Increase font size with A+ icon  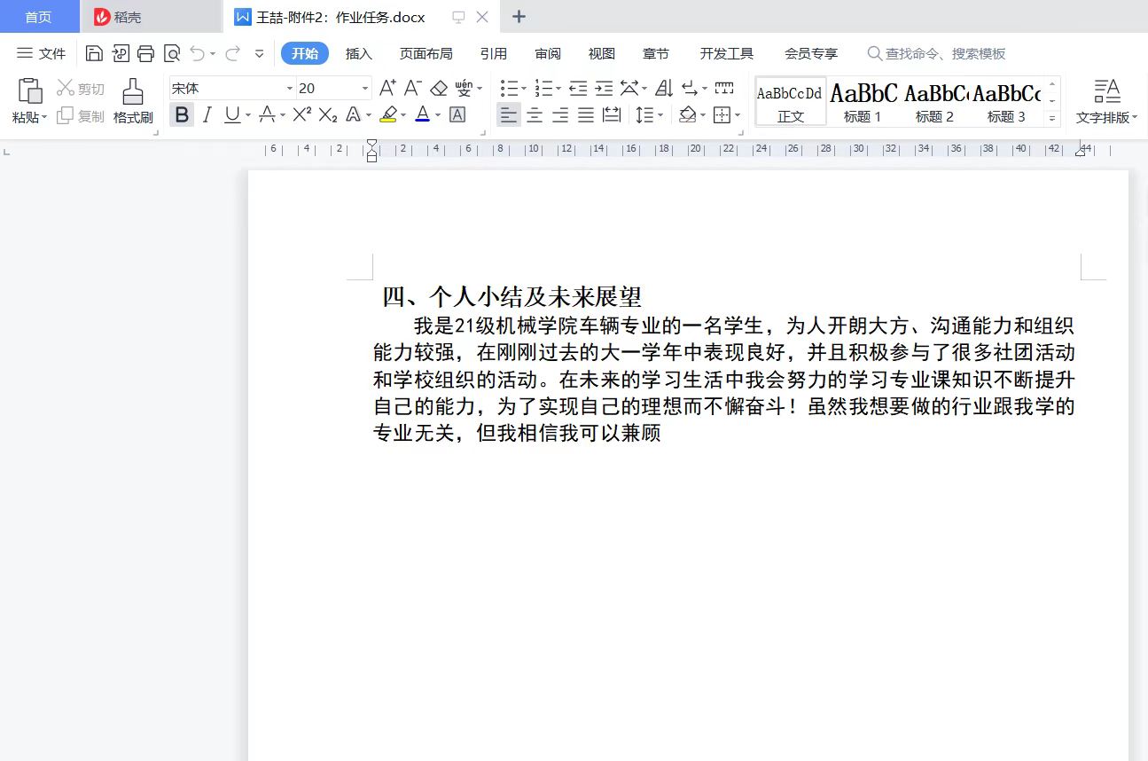tap(387, 88)
